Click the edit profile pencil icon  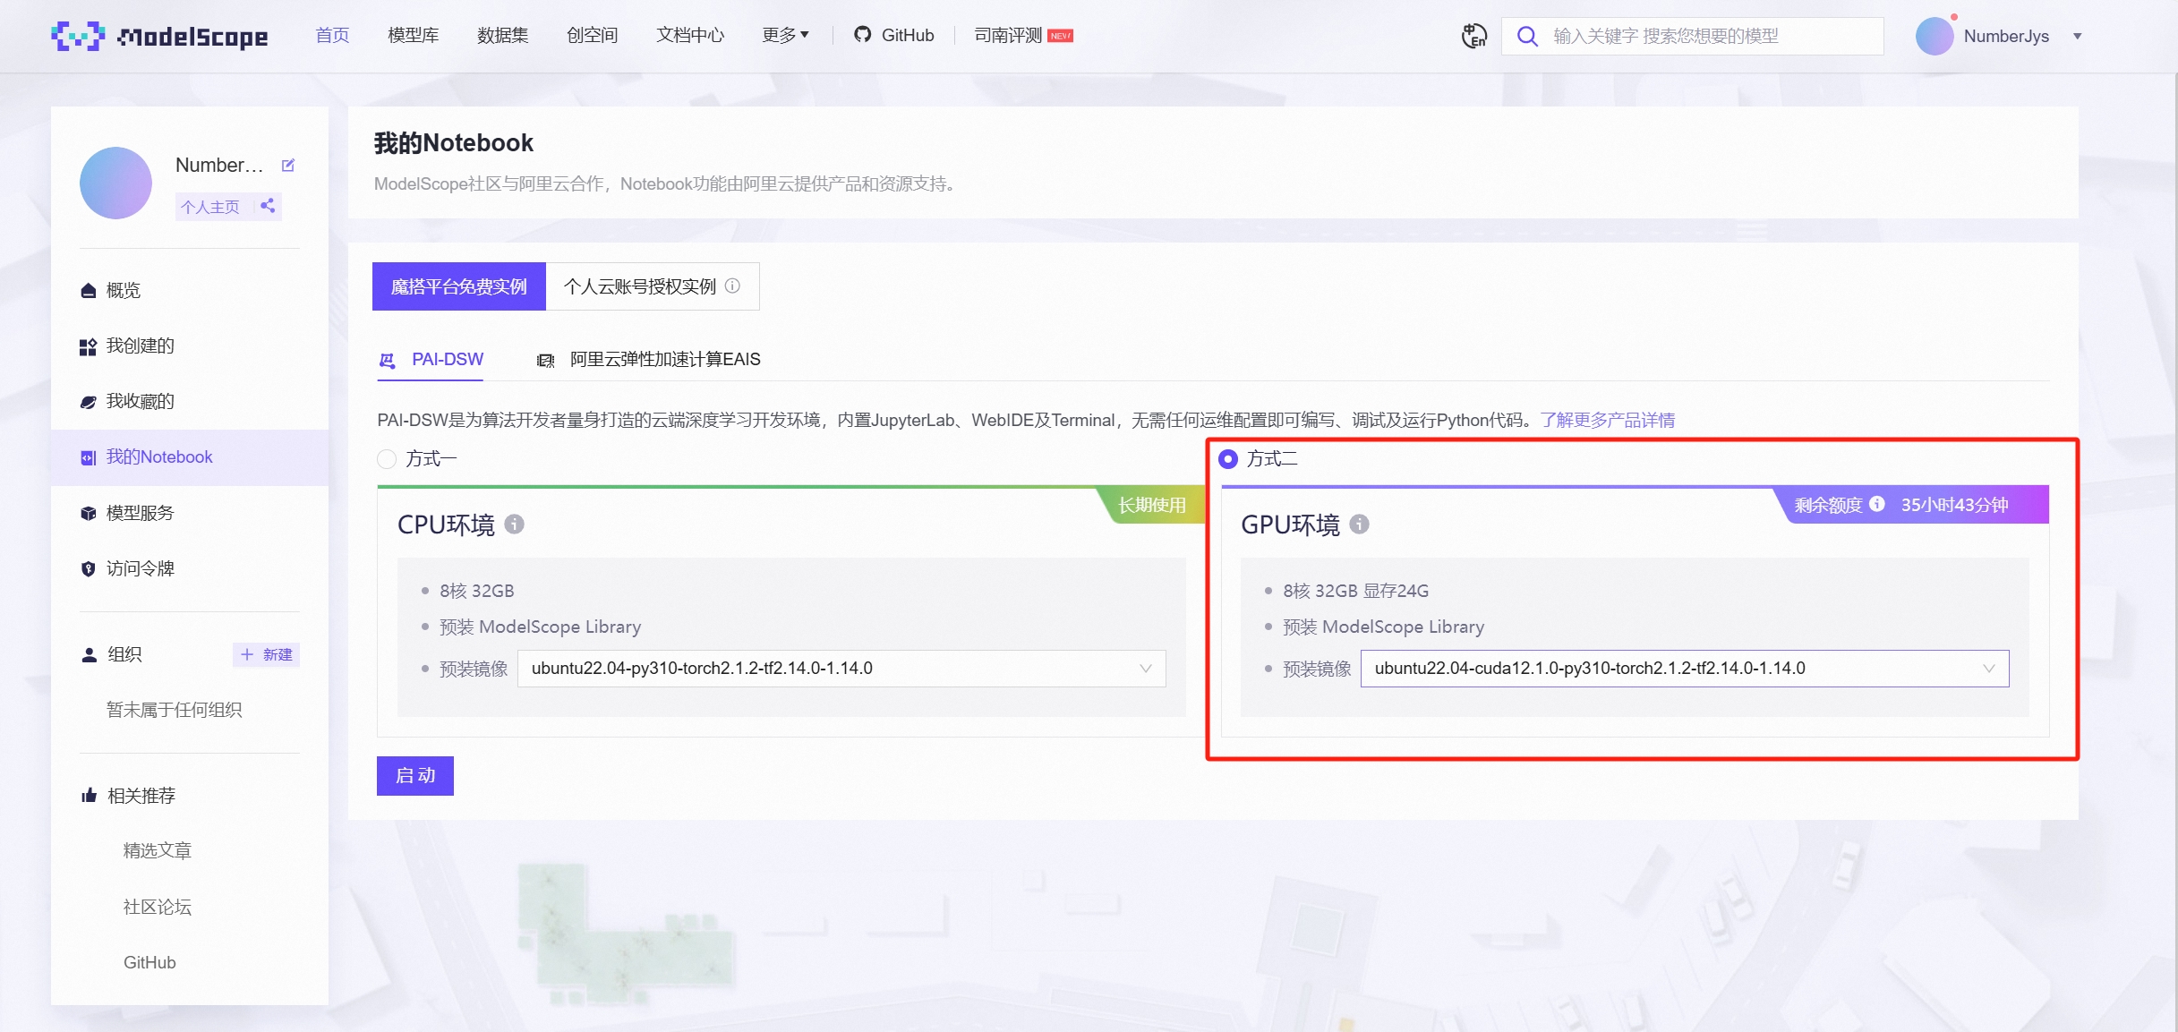288,165
